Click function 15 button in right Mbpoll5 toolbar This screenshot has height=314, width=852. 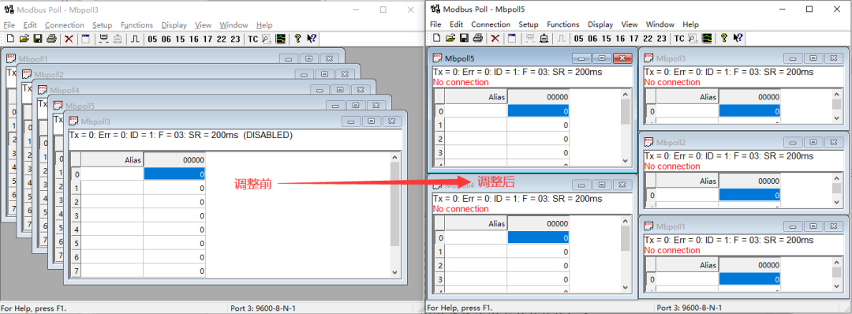pos(607,39)
